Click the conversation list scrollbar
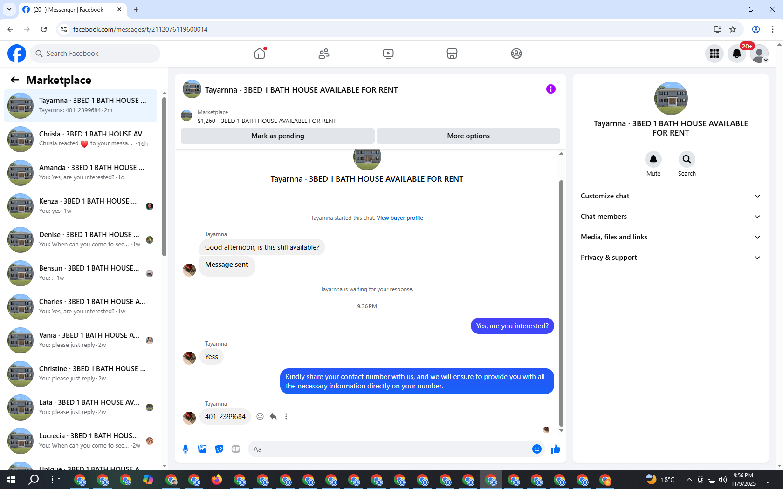This screenshot has width=783, height=489. click(x=164, y=176)
